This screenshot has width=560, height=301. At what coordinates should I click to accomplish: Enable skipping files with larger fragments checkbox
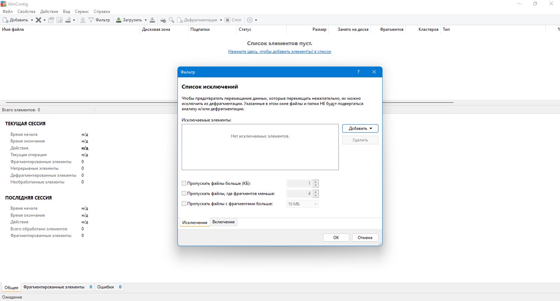tap(184, 204)
